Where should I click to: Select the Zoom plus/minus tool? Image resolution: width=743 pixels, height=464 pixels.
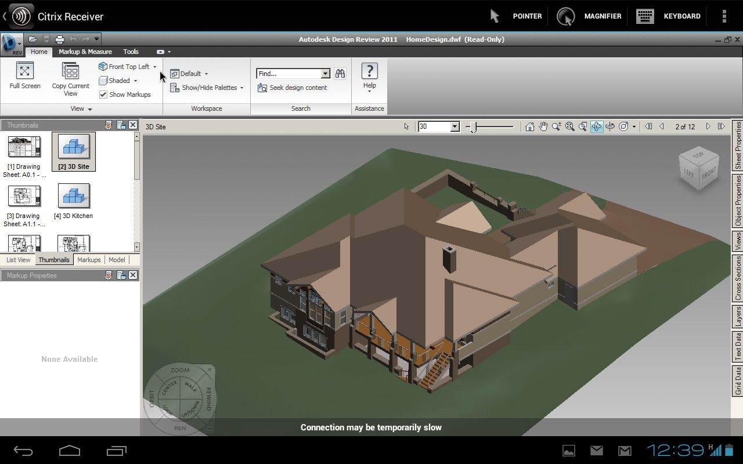(x=557, y=126)
